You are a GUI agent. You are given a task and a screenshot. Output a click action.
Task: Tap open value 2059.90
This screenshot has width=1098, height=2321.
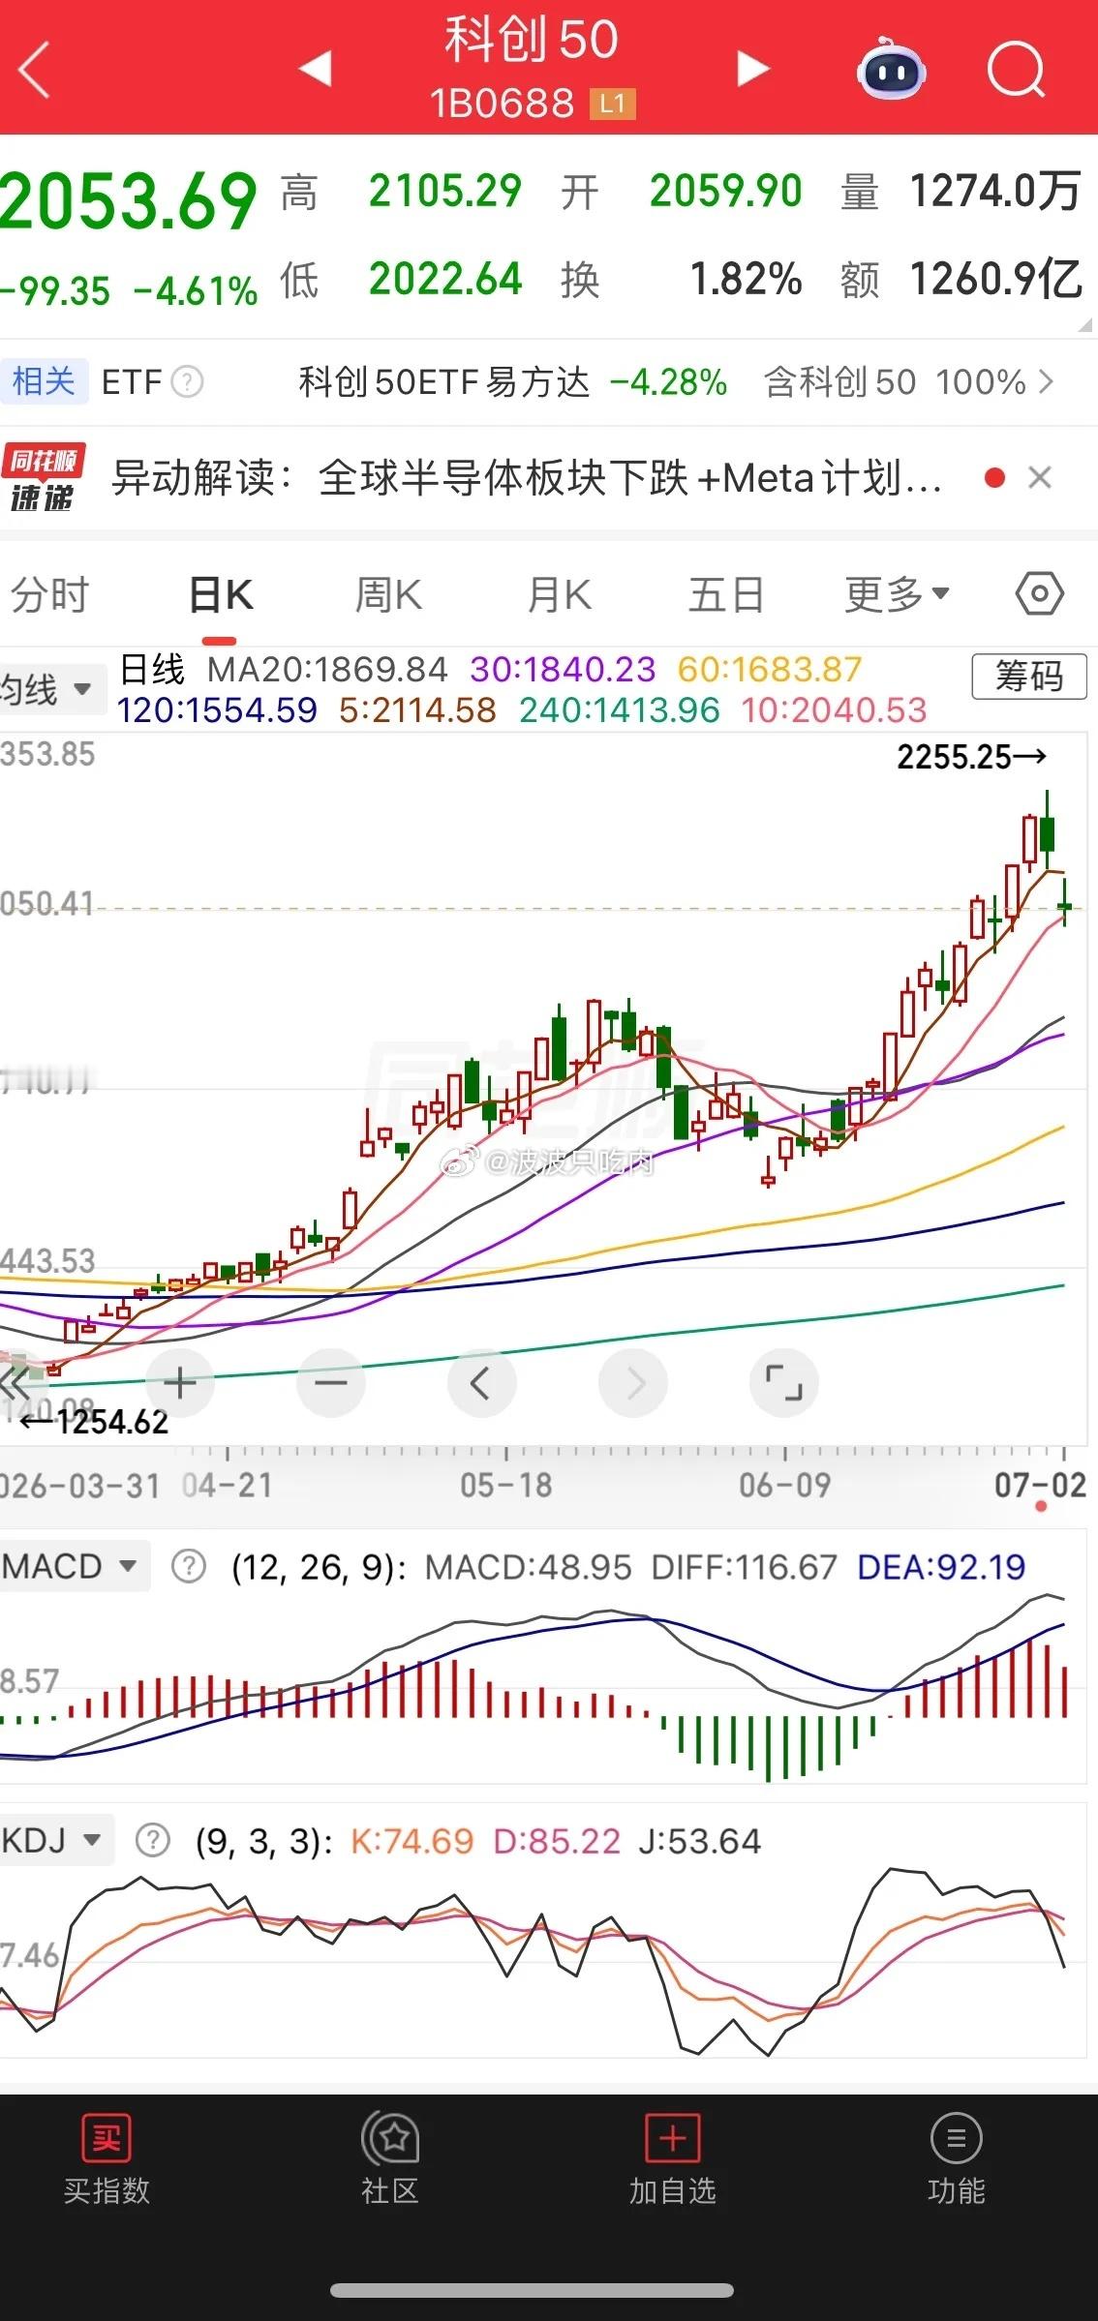726,191
